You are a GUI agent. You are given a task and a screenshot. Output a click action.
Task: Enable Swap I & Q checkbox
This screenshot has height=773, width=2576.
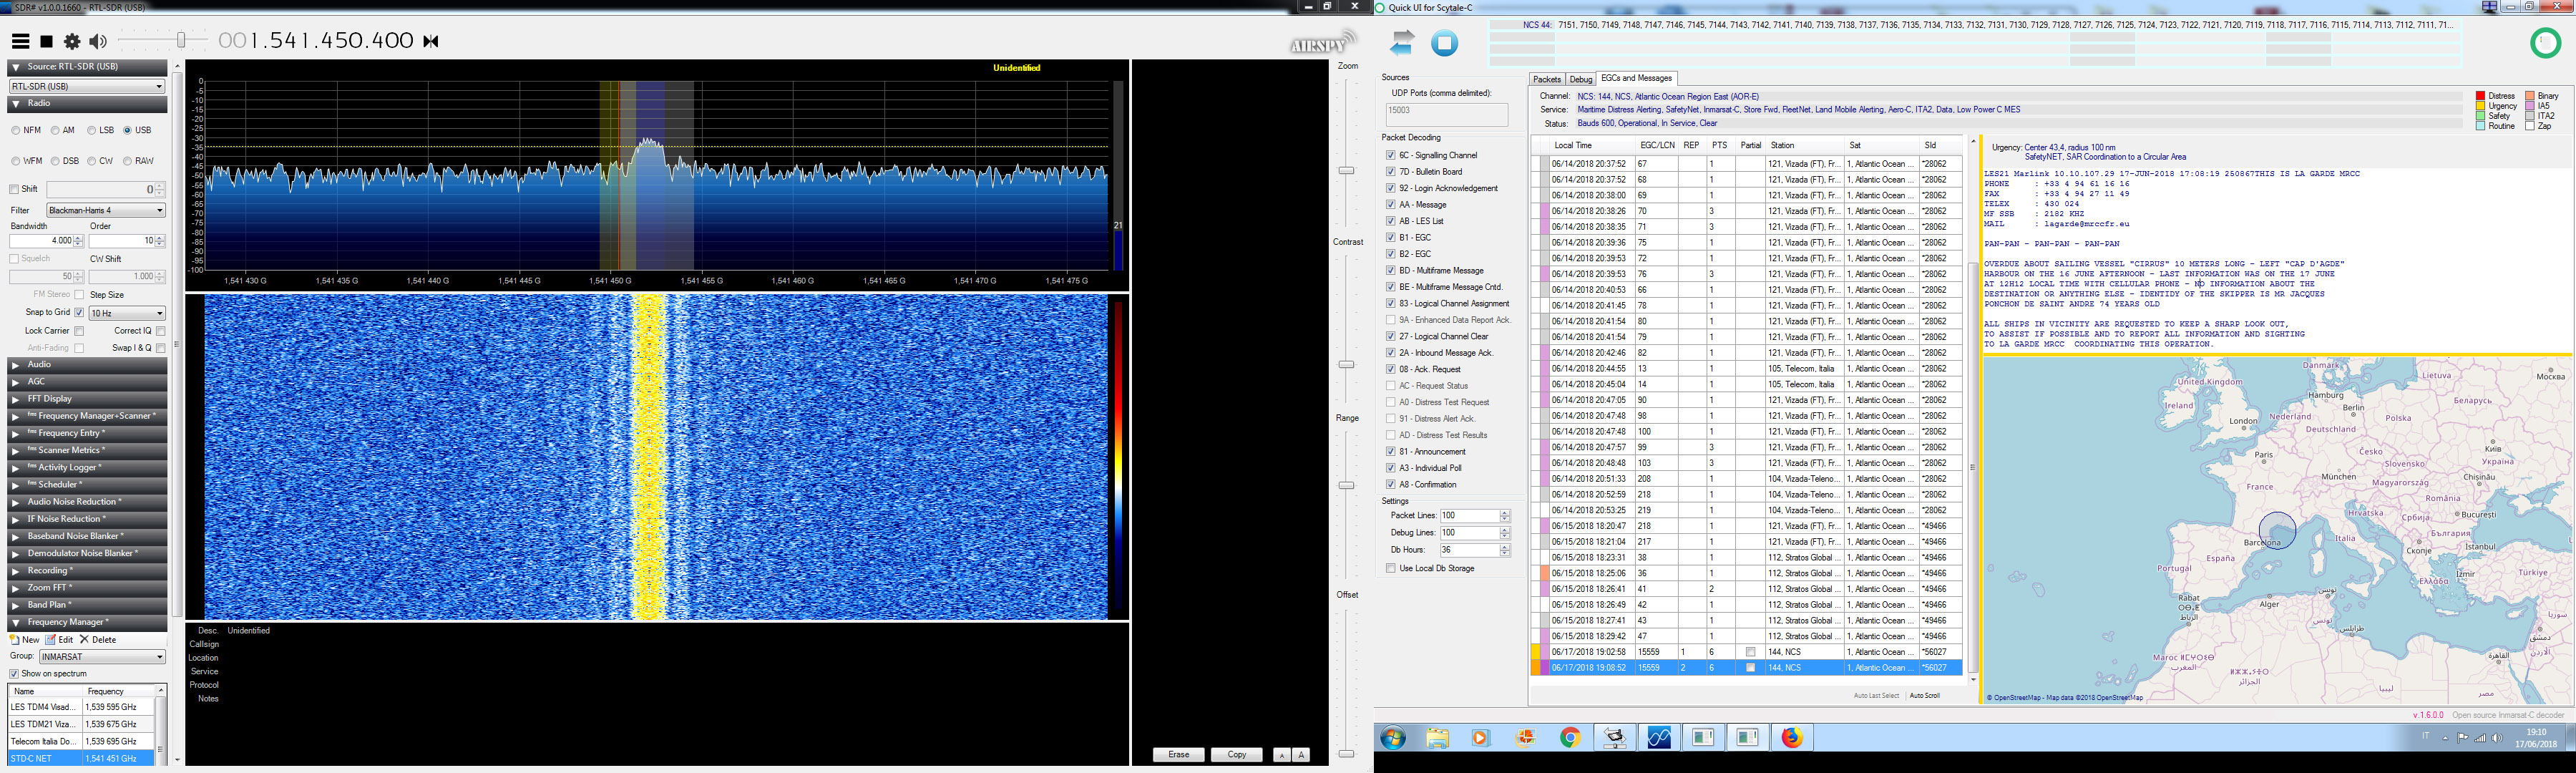click(161, 348)
